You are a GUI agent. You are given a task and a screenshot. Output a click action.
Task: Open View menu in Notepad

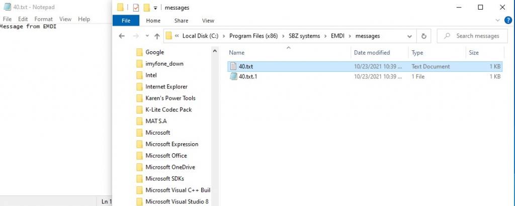[65, 20]
